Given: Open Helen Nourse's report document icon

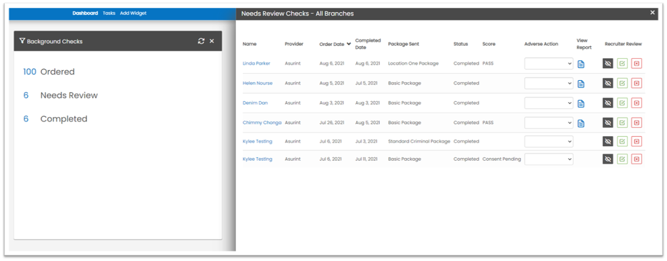Looking at the screenshot, I should (581, 84).
